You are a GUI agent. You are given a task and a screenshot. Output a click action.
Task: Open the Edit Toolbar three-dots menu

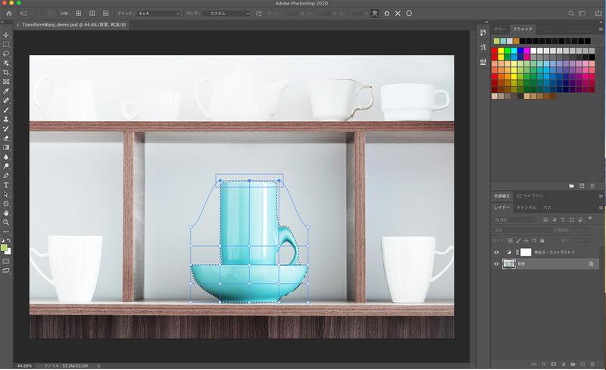(6, 232)
